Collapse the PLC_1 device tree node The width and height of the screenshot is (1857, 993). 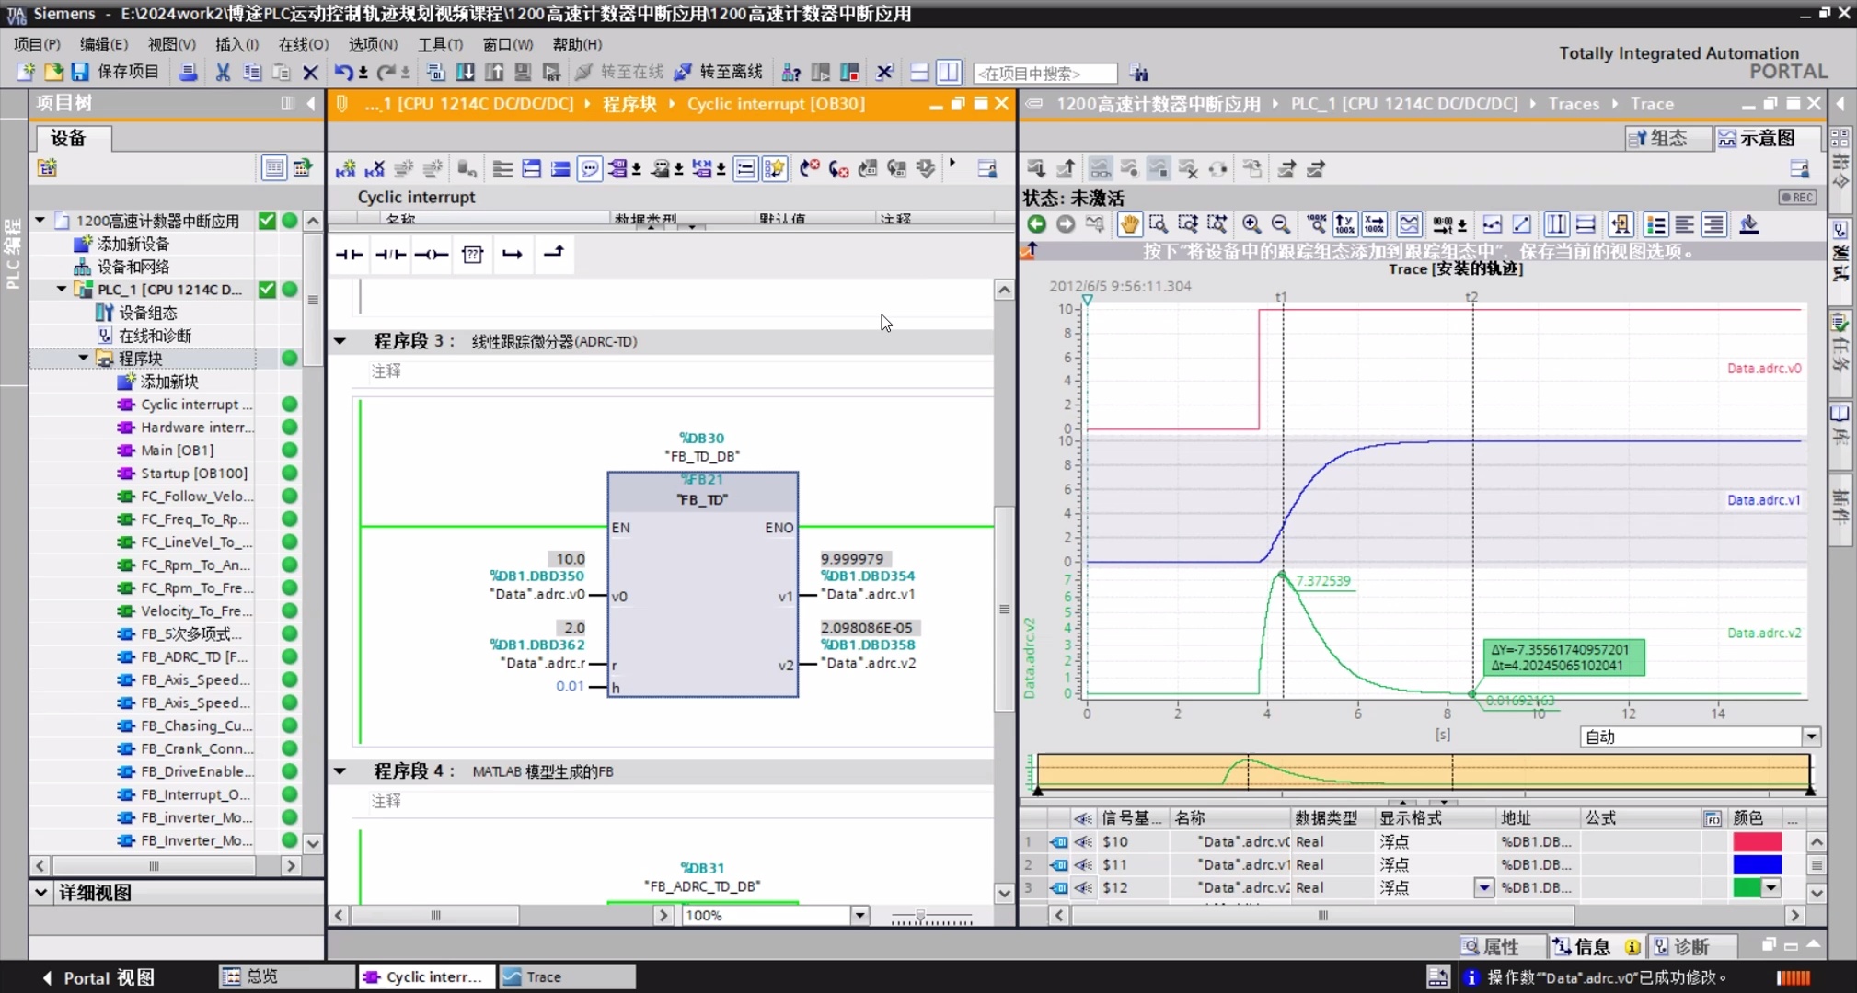[62, 289]
